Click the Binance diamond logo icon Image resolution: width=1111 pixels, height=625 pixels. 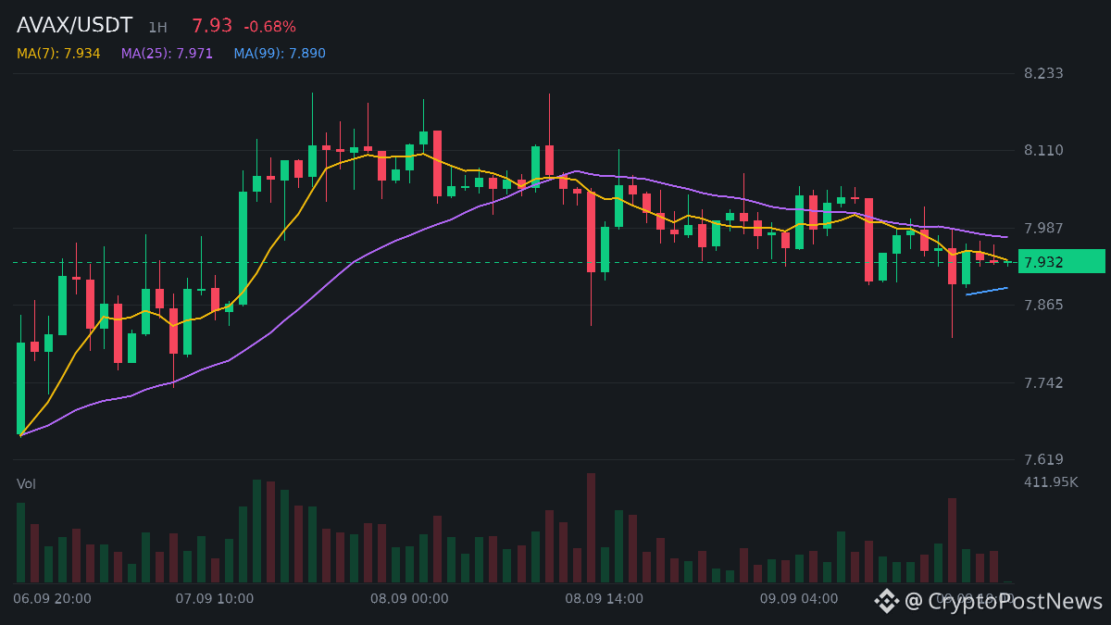pos(887,601)
